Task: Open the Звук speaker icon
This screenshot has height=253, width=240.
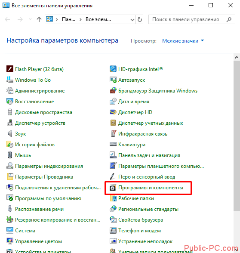Action: pos(10,133)
